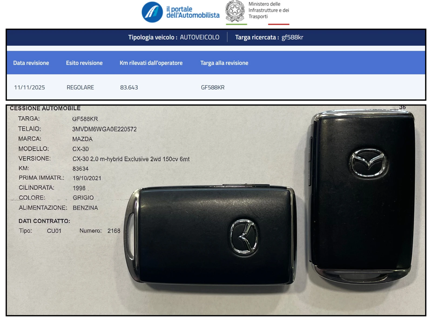The width and height of the screenshot is (432, 319).
Task: Click the AUTOVEICOLO vehicle type value
Action: pyautogui.click(x=200, y=37)
